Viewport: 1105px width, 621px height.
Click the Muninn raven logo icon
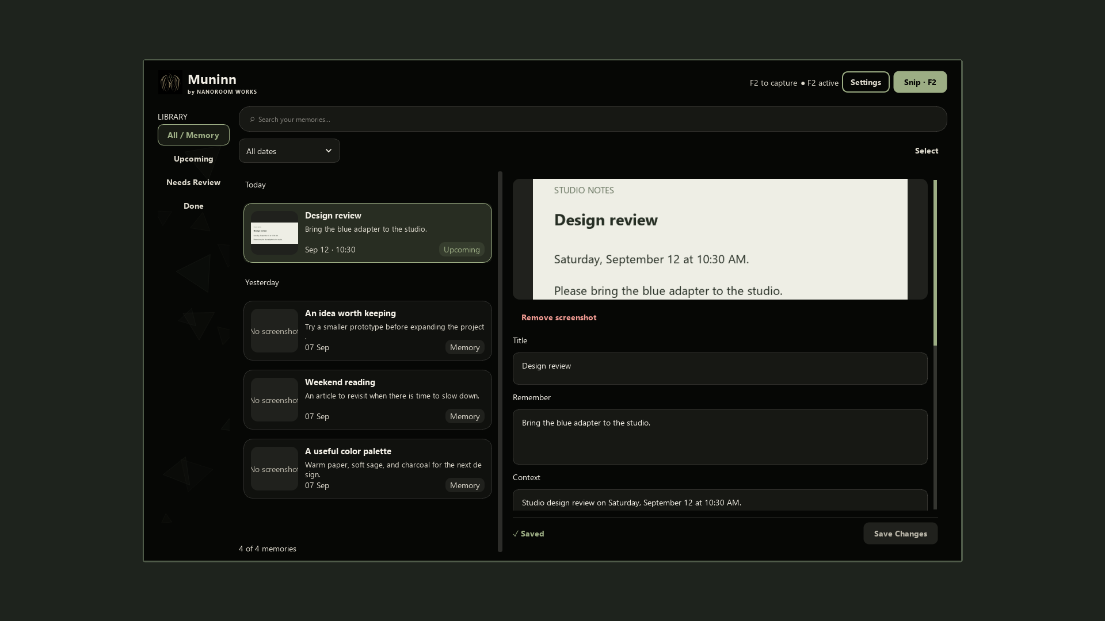[170, 82]
